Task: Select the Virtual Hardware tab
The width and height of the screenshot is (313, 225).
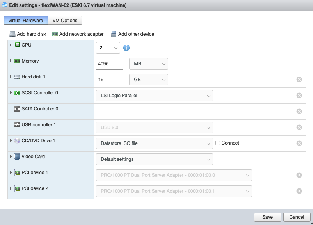Action: 26,21
